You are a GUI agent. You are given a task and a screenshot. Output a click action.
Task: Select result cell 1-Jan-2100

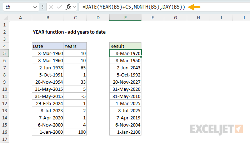tap(125, 132)
